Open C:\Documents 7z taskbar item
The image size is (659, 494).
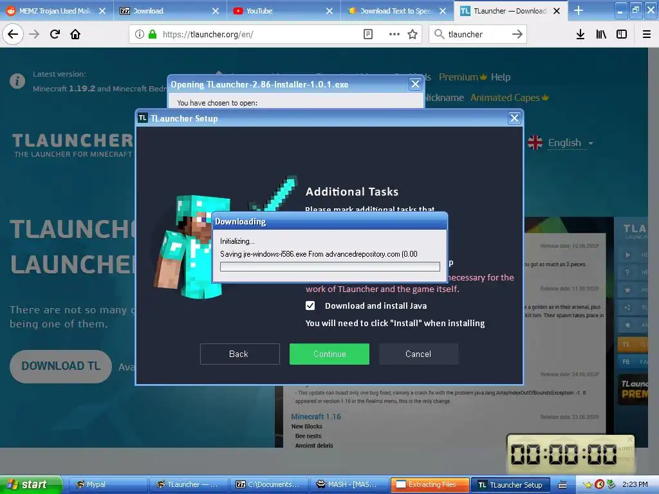(268, 484)
